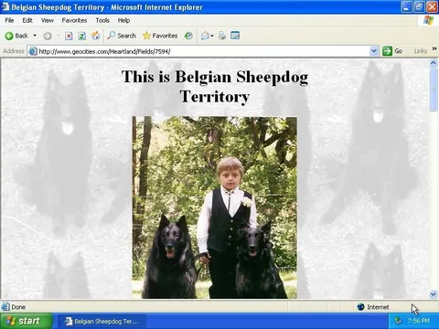The width and height of the screenshot is (439, 329).
Task: Click the 7:56 PM clock
Action: [x=419, y=321]
